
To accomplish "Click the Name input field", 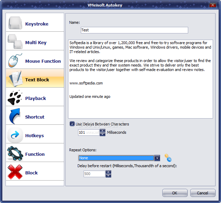I will click(x=134, y=30).
